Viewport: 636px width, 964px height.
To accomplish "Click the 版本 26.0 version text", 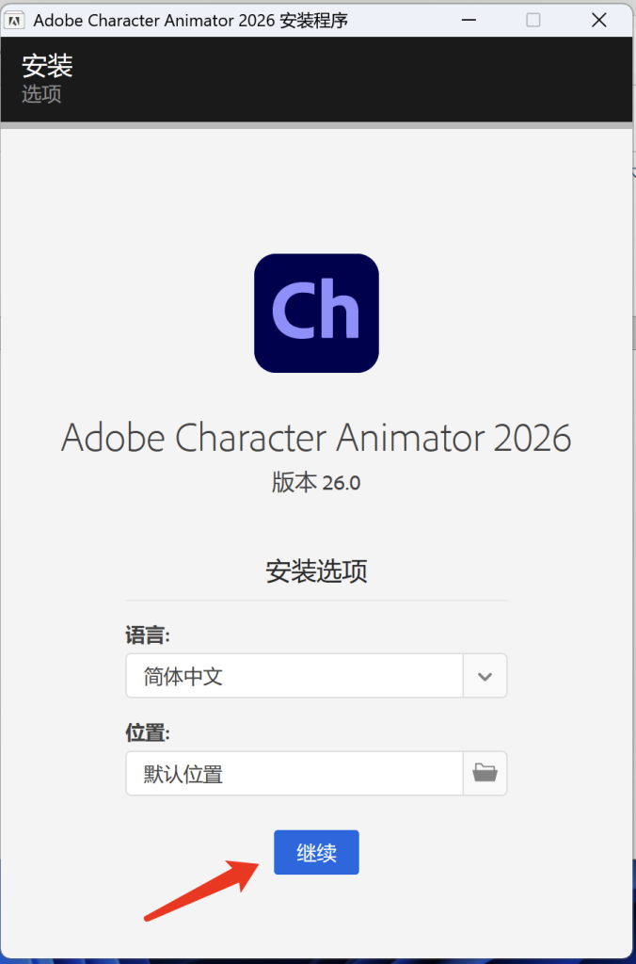I will point(316,483).
